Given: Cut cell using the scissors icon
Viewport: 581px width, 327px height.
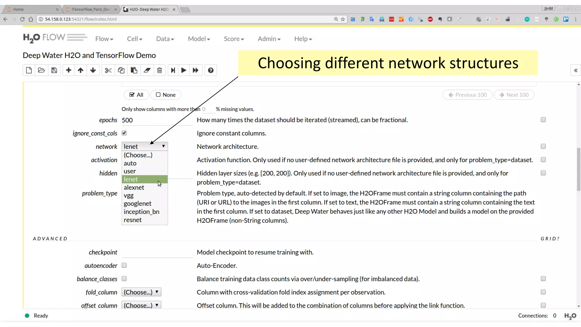Looking at the screenshot, I should click(x=108, y=70).
